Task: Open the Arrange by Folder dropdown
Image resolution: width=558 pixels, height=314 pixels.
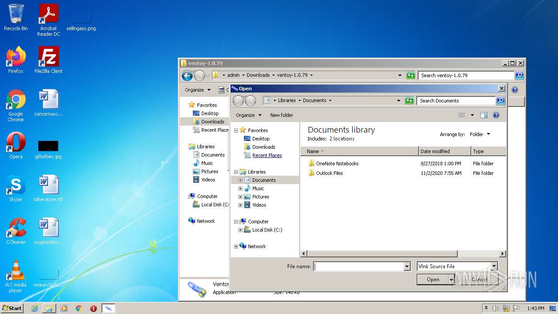Action: 480,134
